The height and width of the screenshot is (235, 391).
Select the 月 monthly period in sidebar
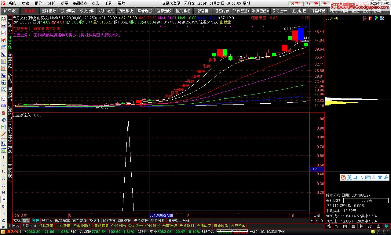click(4, 214)
